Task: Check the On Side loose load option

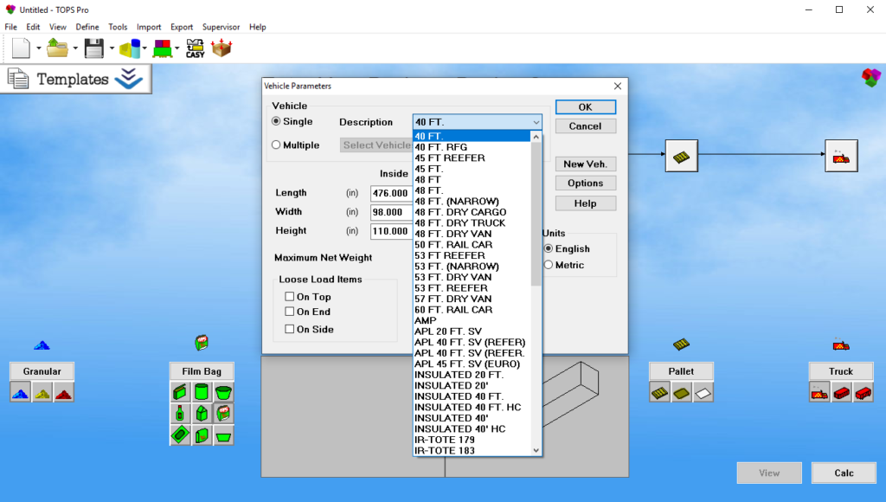Action: click(x=290, y=329)
